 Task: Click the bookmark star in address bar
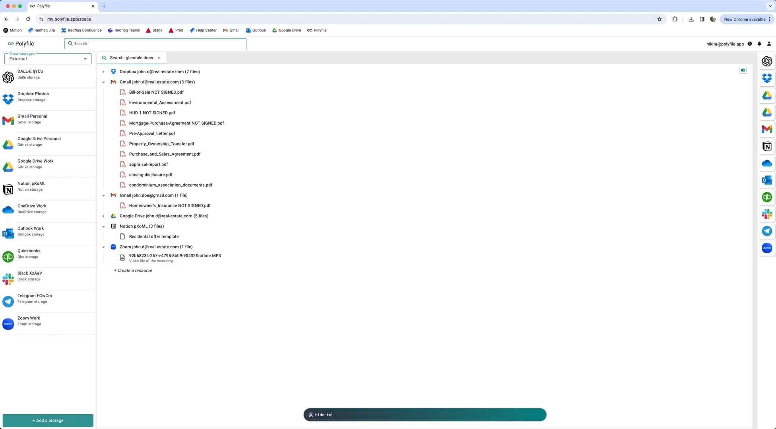coord(660,19)
